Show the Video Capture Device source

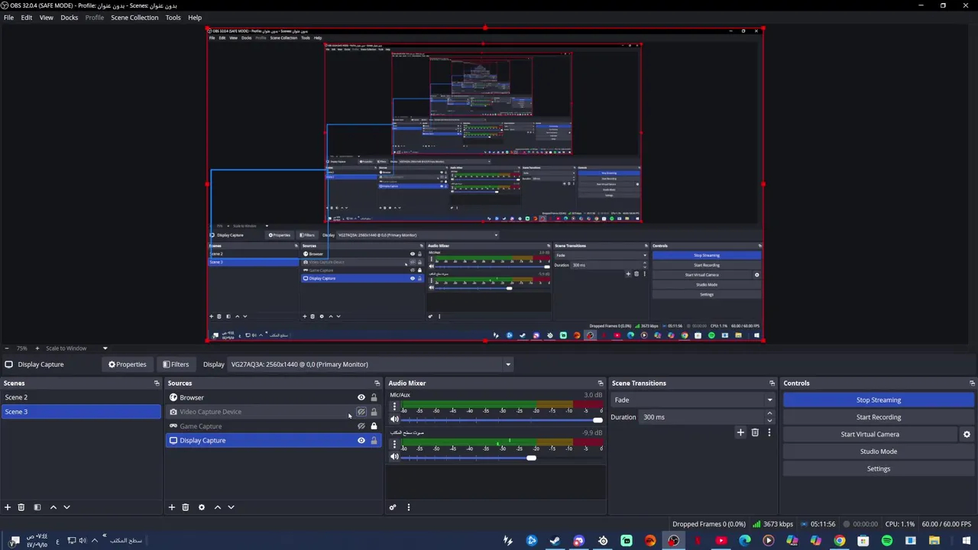[361, 412]
